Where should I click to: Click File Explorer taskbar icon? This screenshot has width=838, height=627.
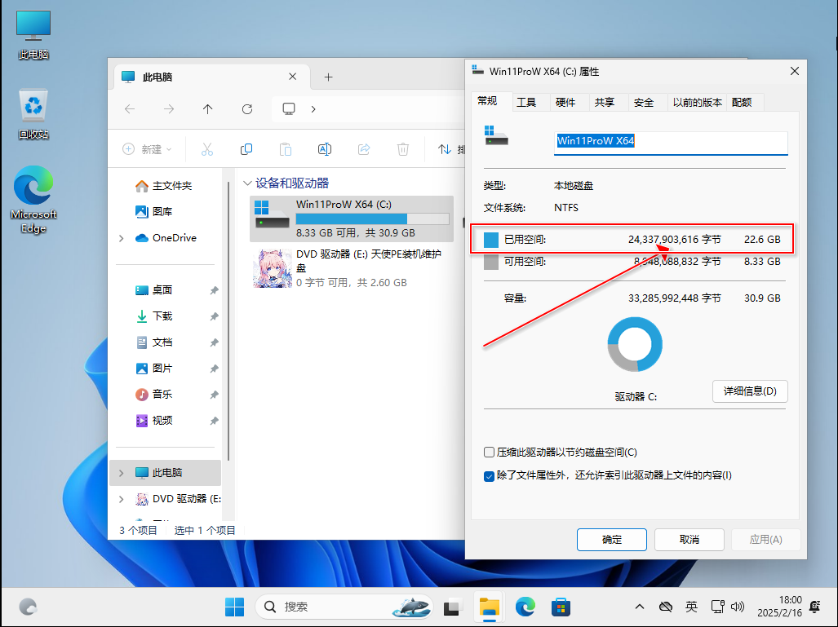pyautogui.click(x=489, y=607)
